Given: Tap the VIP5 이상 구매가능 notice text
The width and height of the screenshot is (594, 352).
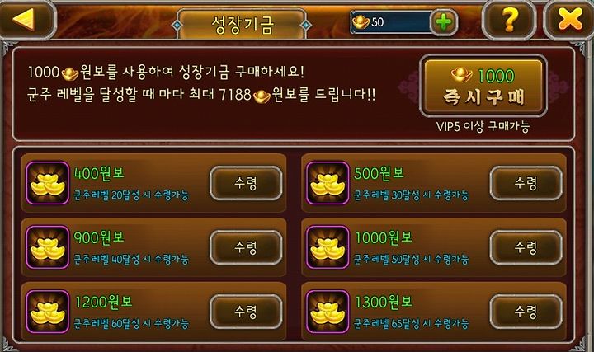Looking at the screenshot, I should pos(483,126).
